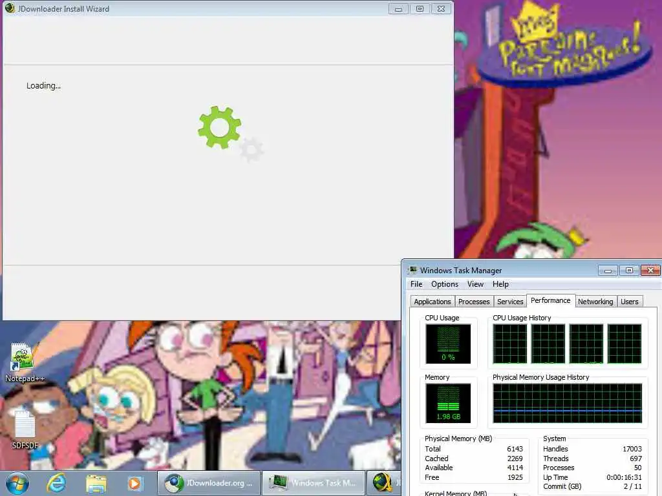
Task: Click Processes count 50
Action: pos(638,468)
